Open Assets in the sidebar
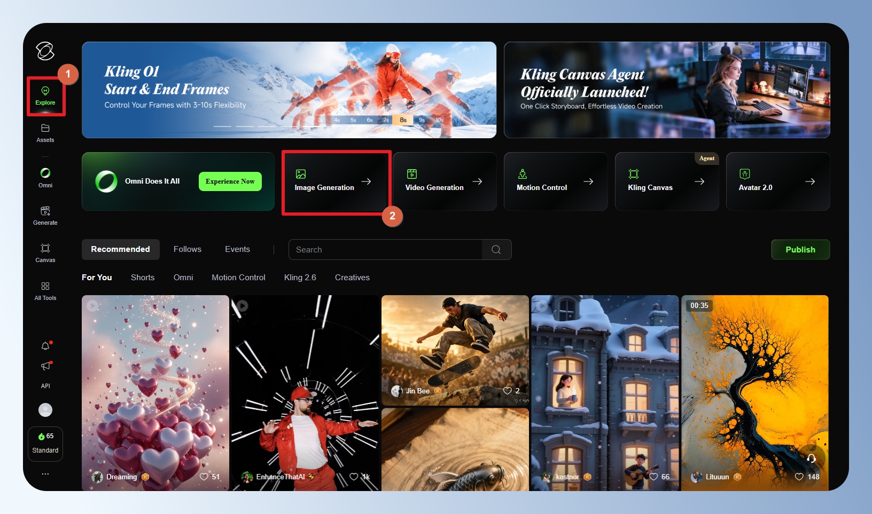This screenshot has height=514, width=872. (x=45, y=133)
